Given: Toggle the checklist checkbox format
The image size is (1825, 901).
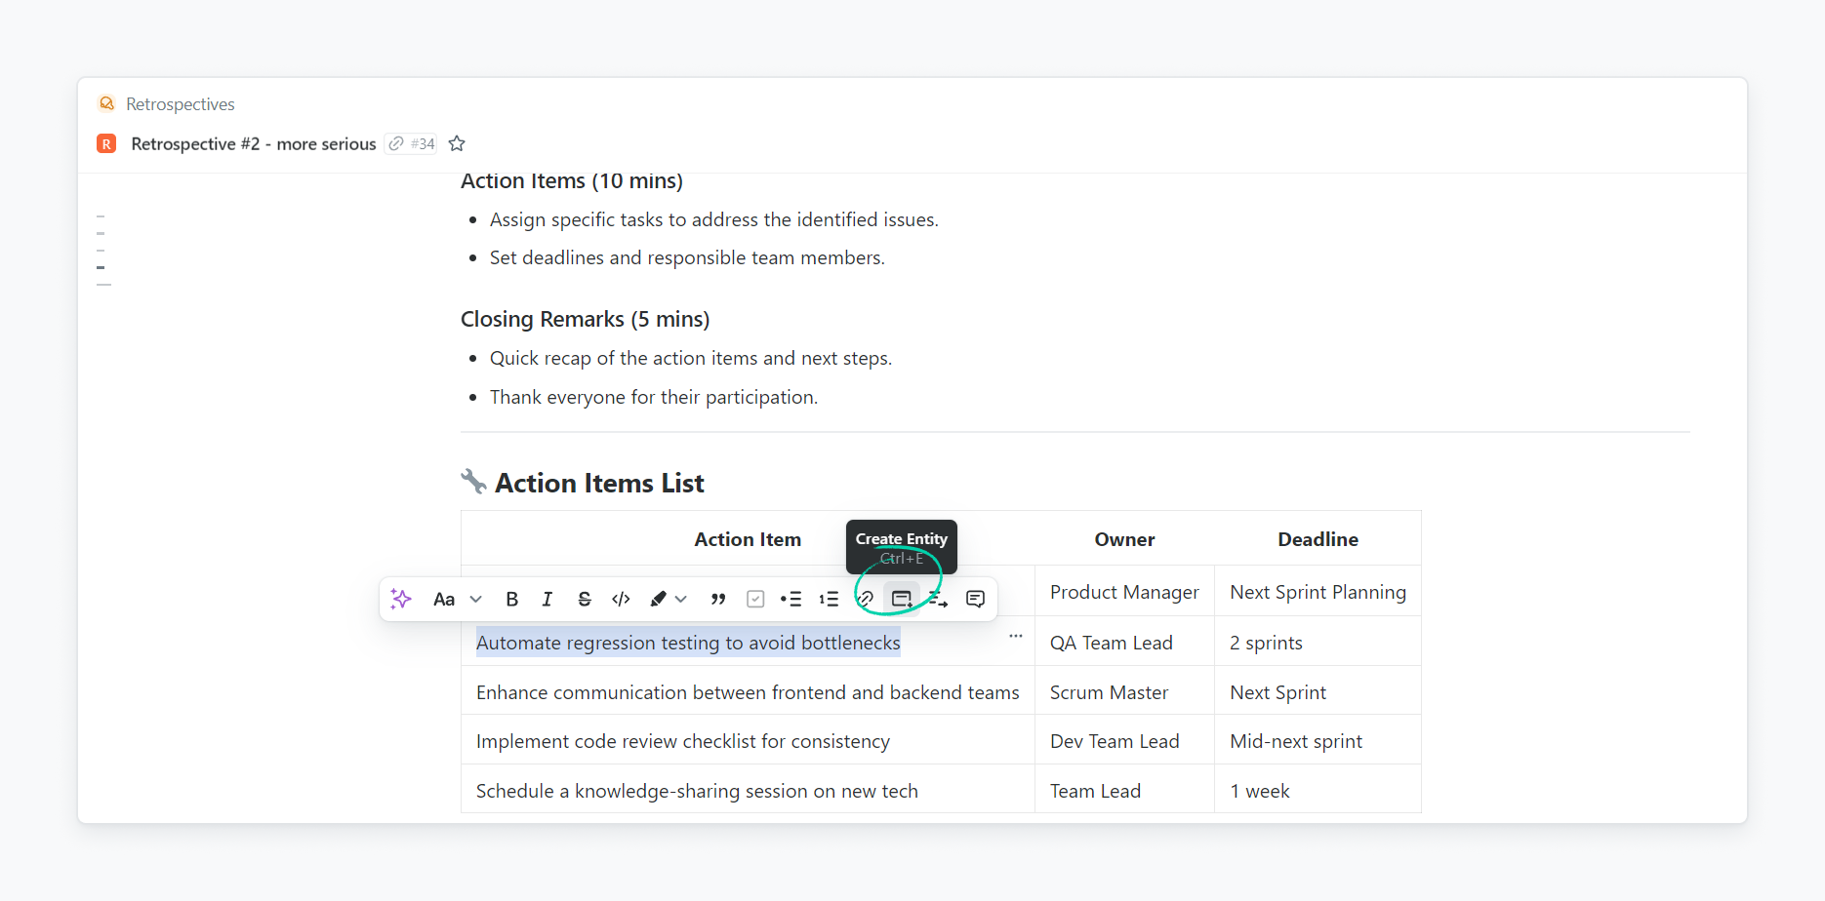Looking at the screenshot, I should click(x=755, y=599).
